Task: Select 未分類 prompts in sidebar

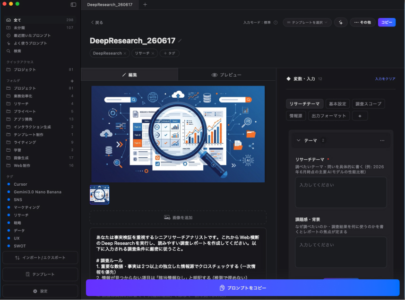Action: (x=40, y=27)
